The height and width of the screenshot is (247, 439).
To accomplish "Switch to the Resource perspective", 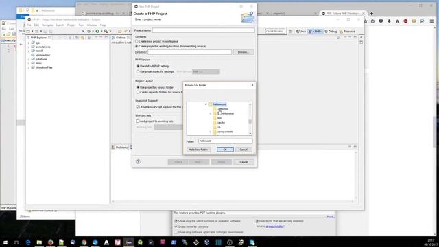I will click(x=347, y=32).
